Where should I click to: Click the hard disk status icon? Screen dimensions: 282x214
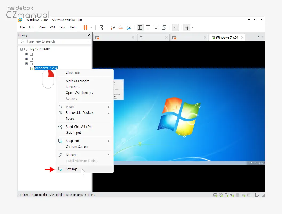coord(215,195)
